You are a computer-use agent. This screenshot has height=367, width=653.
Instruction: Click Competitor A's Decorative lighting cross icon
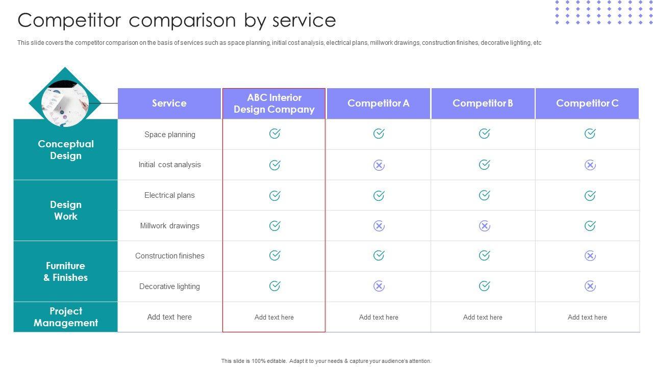point(379,286)
